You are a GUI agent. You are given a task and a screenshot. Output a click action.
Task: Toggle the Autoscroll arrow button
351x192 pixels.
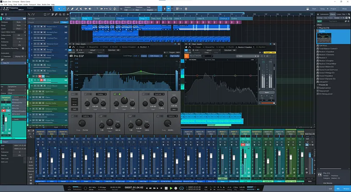click(169, 9)
